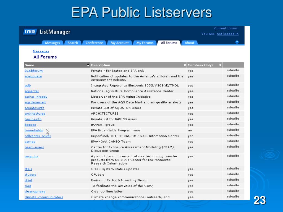Screen dimensions: 283x212
Task: Open the aqsdatamart forum
Action: click(x=35, y=102)
